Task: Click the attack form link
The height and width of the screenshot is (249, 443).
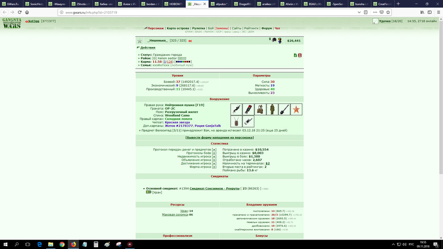Action: pyautogui.click(x=220, y=138)
